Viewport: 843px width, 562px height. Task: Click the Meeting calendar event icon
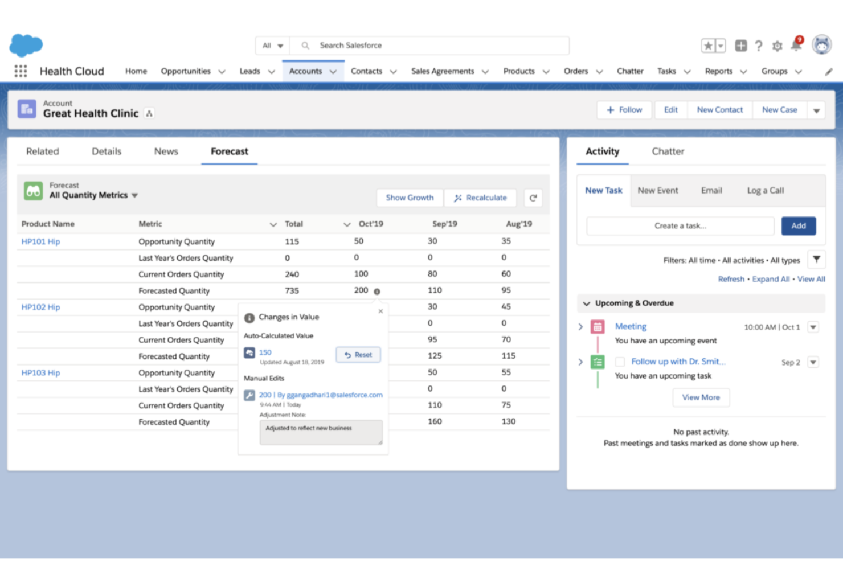point(598,327)
